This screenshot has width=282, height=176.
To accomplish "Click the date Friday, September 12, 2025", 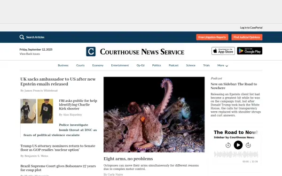I will tap(36, 50).
